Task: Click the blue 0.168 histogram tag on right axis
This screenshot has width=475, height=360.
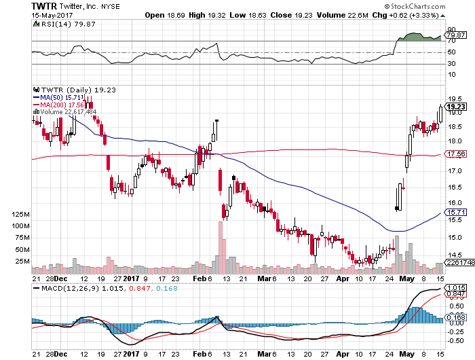Action: 455,317
